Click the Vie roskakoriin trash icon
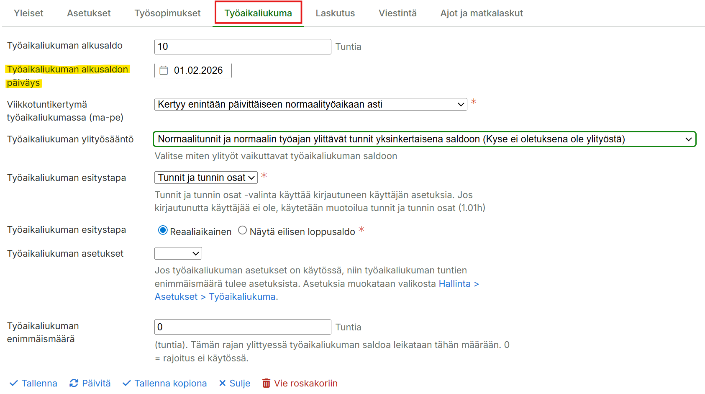The height and width of the screenshot is (394, 705). point(266,383)
